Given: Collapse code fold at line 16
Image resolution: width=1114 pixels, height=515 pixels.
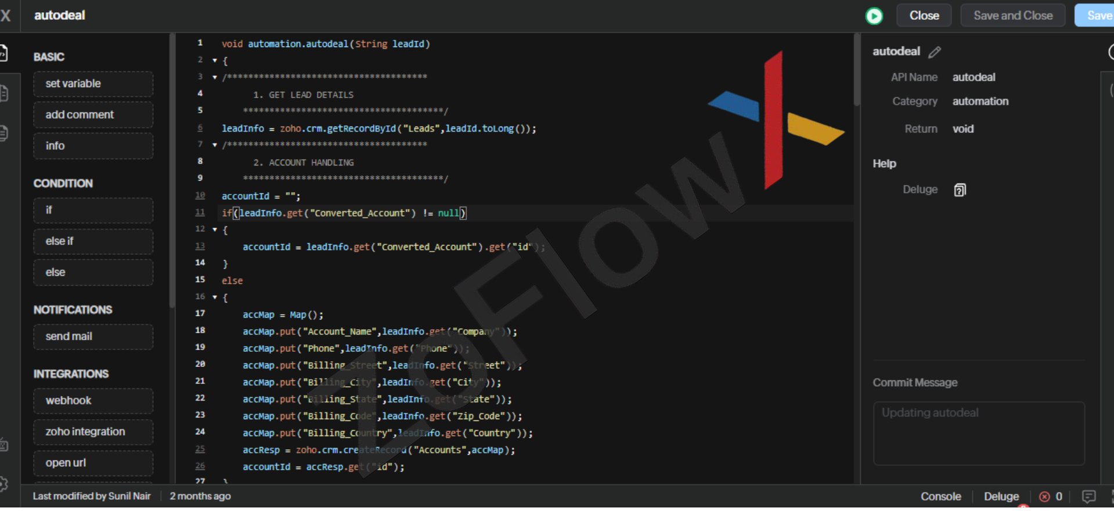Looking at the screenshot, I should 215,297.
